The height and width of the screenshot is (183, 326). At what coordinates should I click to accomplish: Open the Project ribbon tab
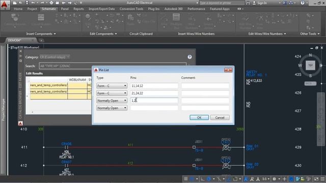tap(32, 9)
